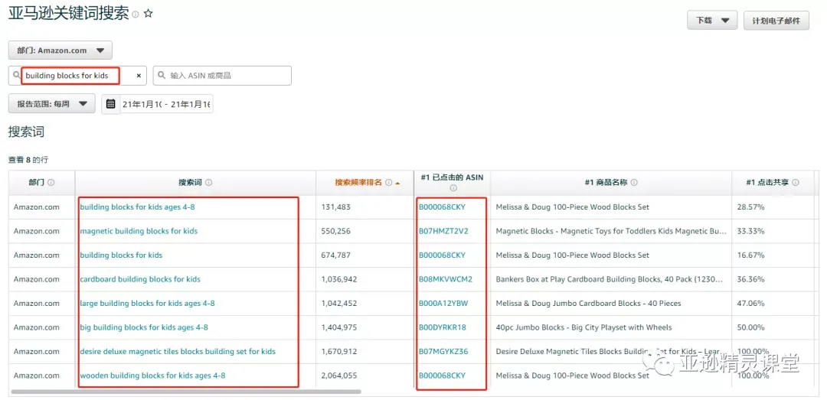Click the 查看 8 的行 row count text
The width and height of the screenshot is (827, 400).
click(28, 160)
